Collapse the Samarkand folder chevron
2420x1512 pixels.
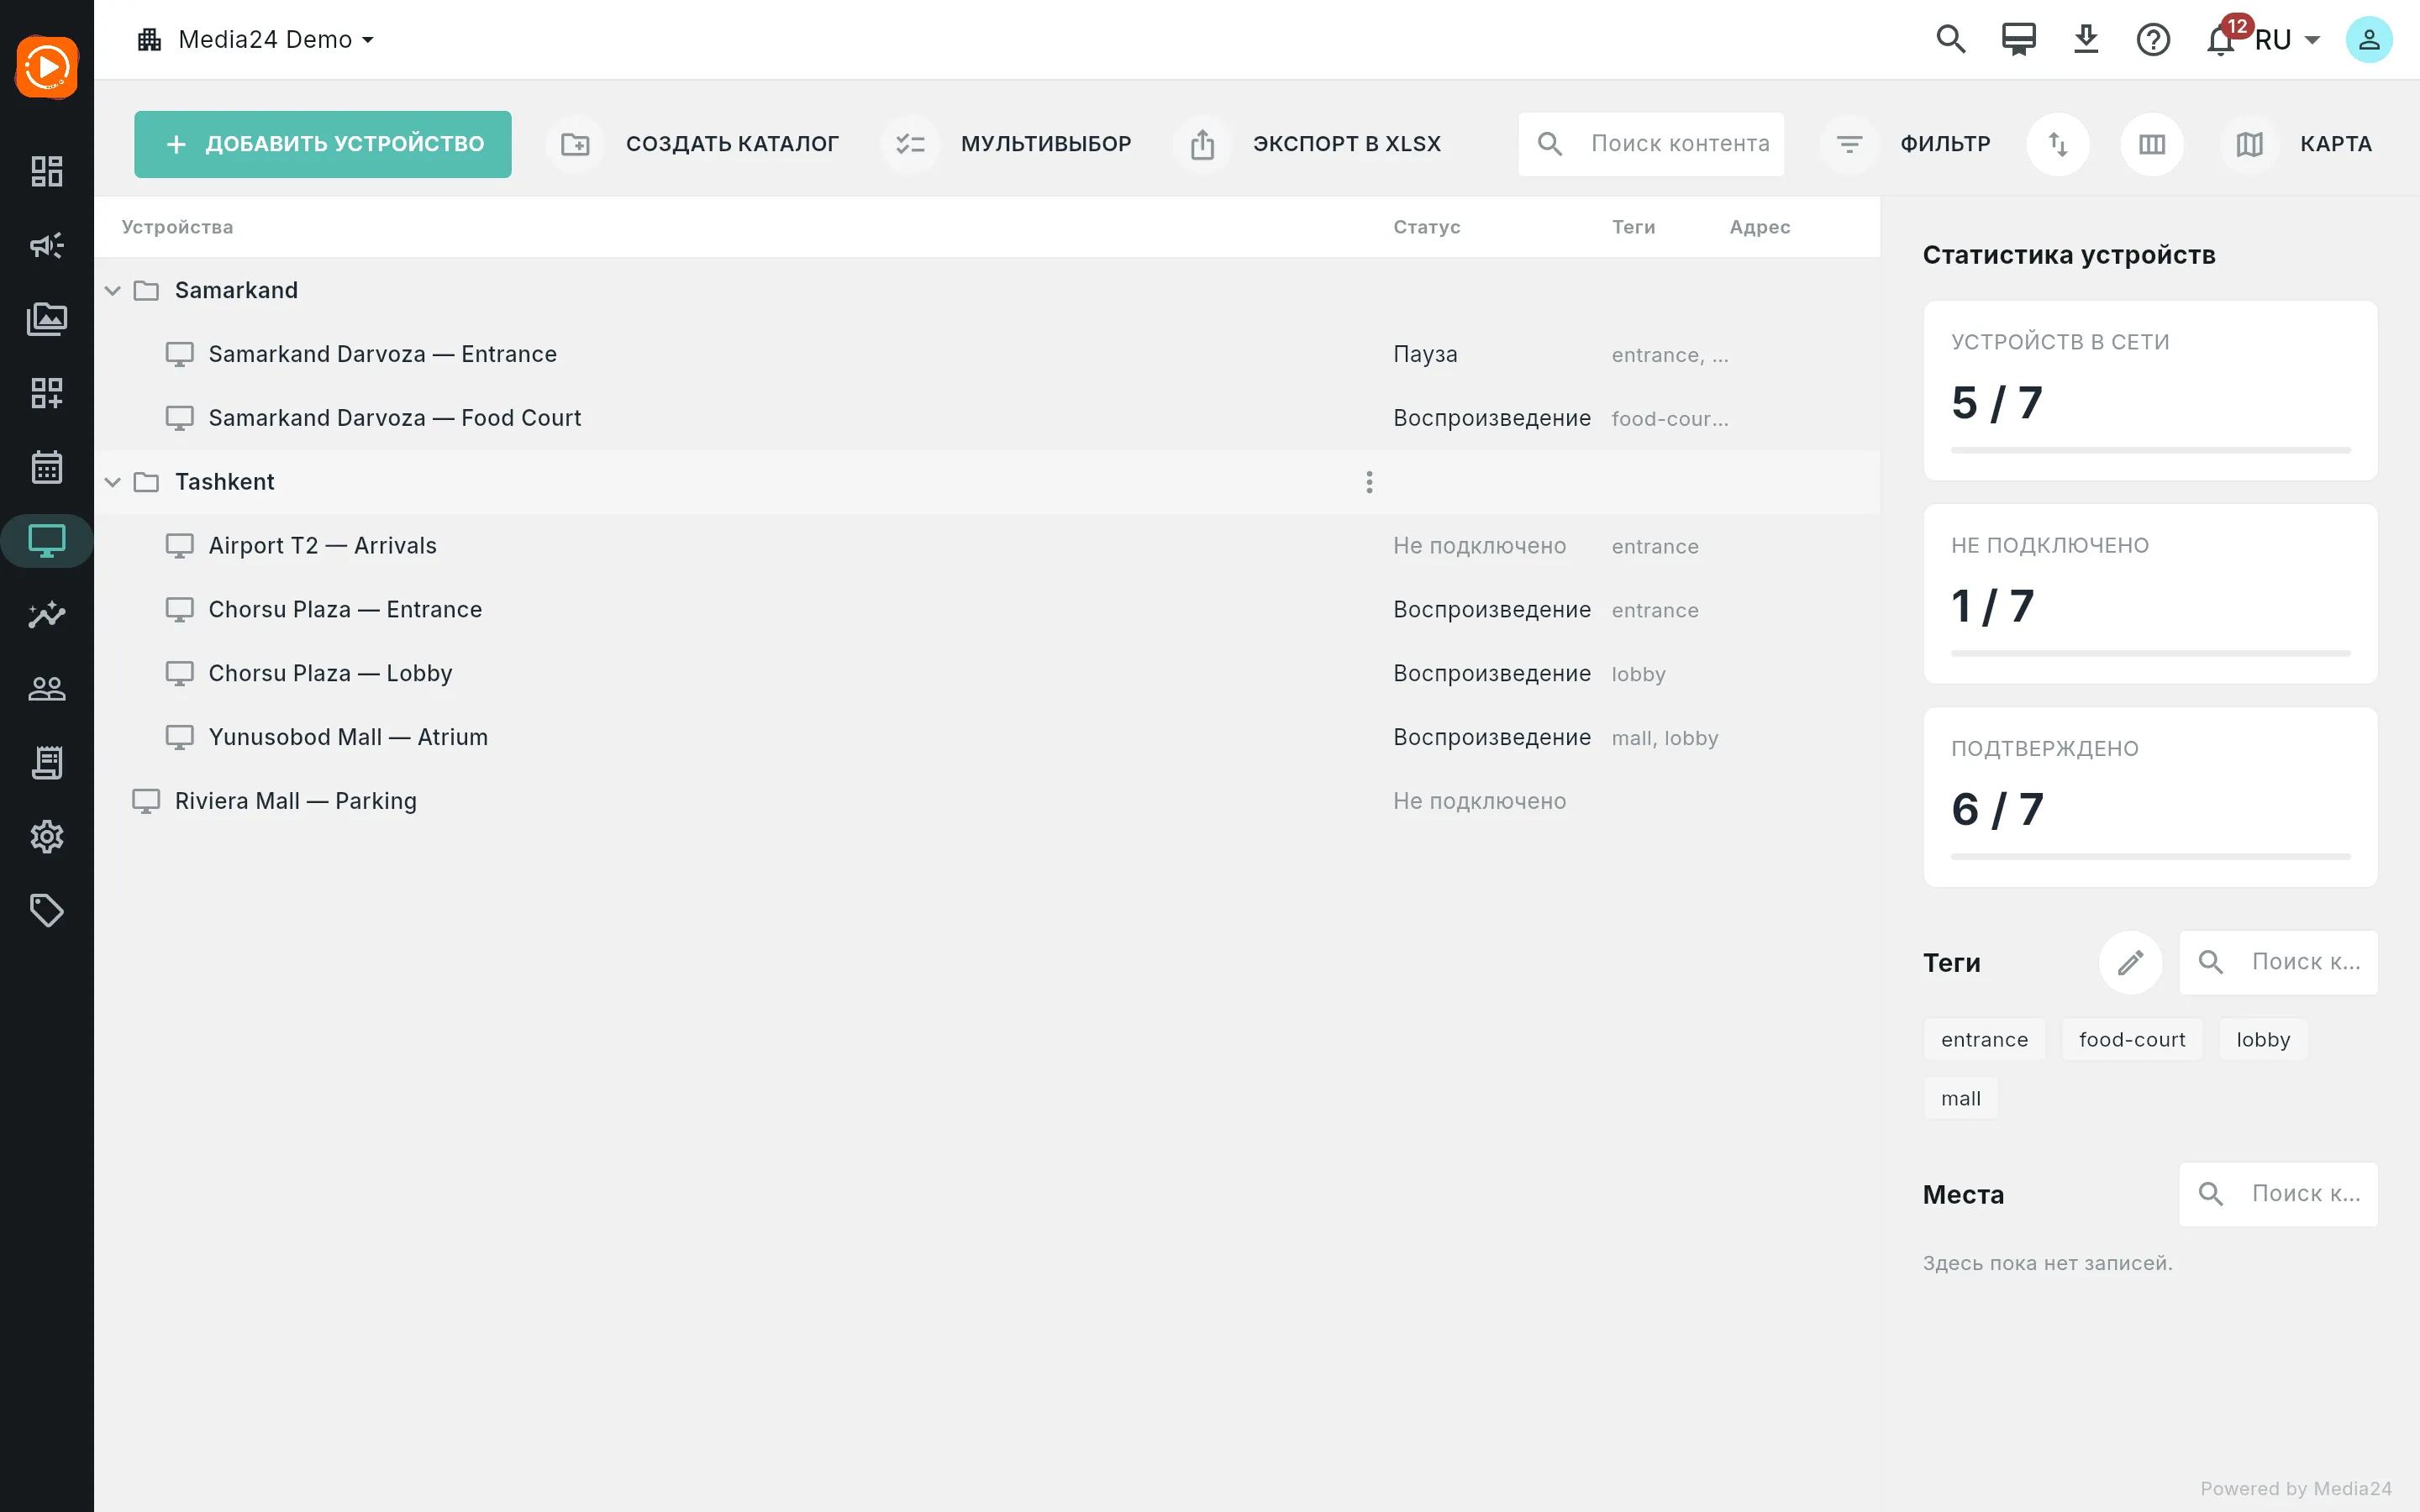[113, 290]
